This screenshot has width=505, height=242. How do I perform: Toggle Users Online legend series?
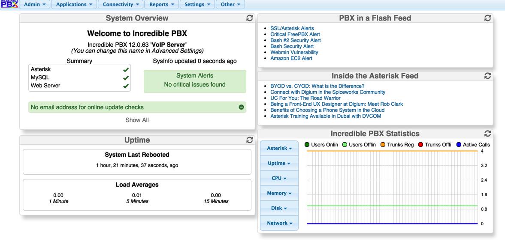[321, 145]
